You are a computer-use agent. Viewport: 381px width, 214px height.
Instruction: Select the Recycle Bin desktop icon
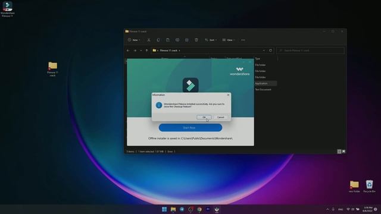[x=369, y=186]
